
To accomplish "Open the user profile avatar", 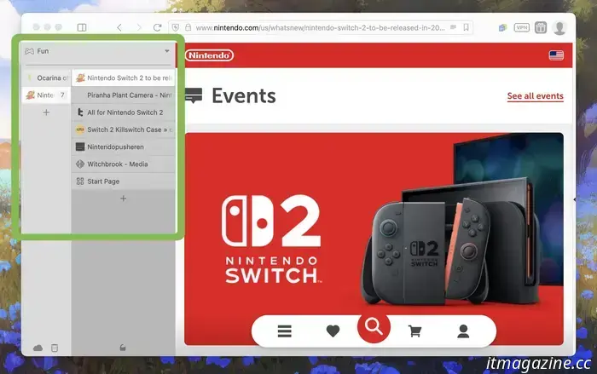I will click(x=559, y=28).
